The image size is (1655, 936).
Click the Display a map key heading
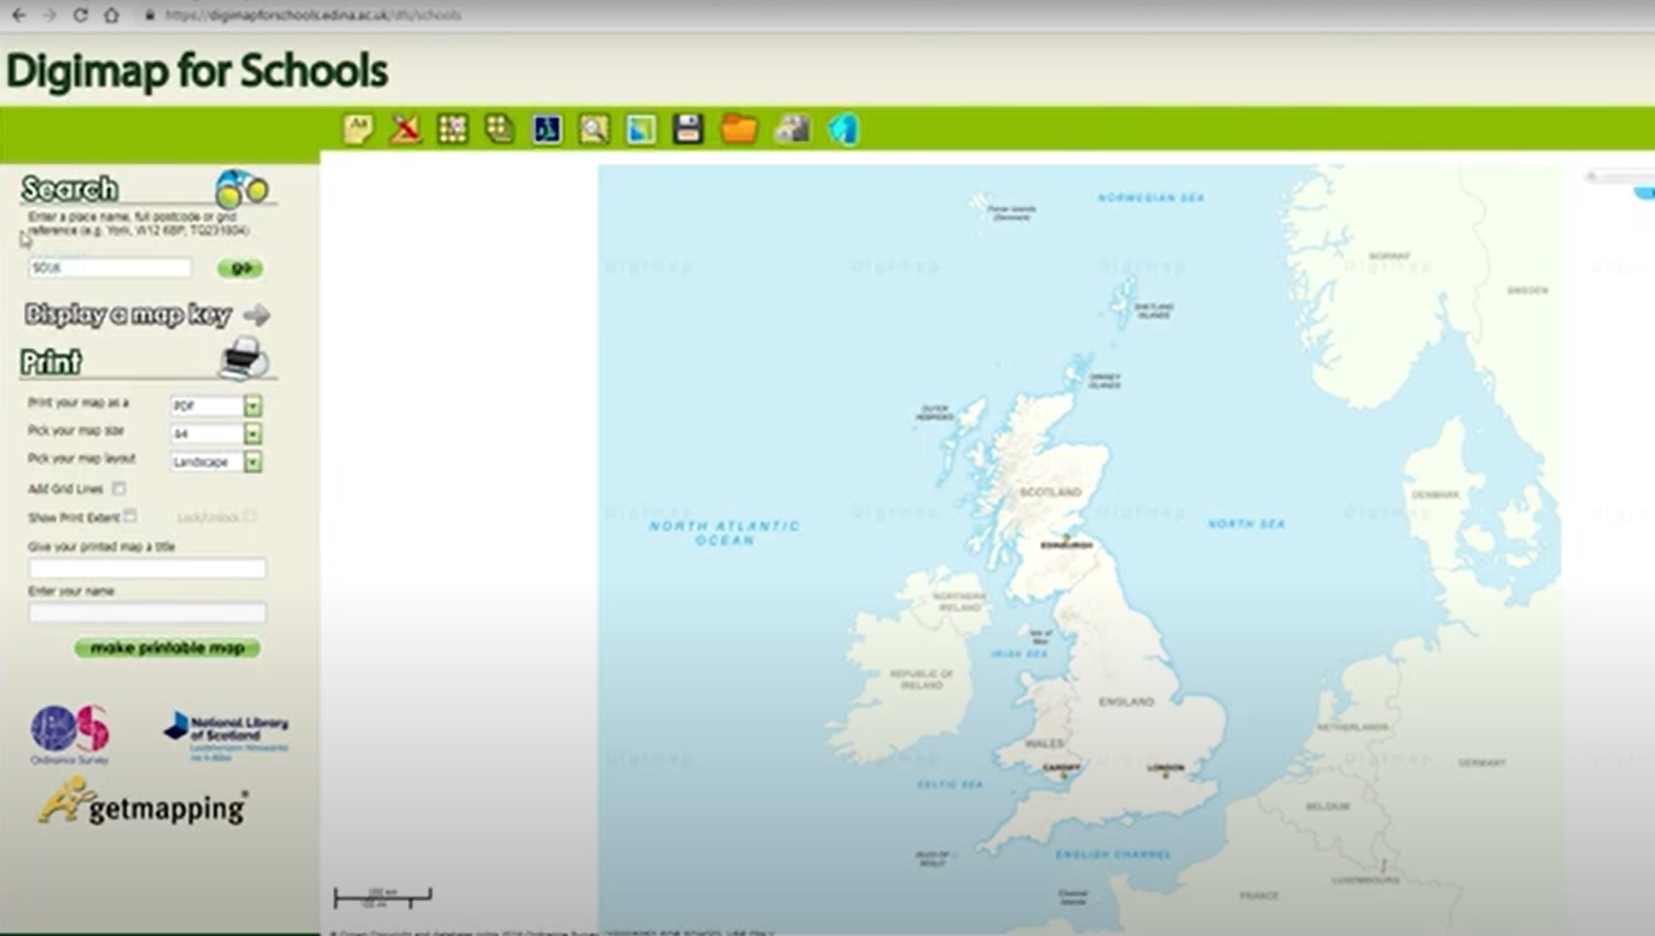point(128,315)
